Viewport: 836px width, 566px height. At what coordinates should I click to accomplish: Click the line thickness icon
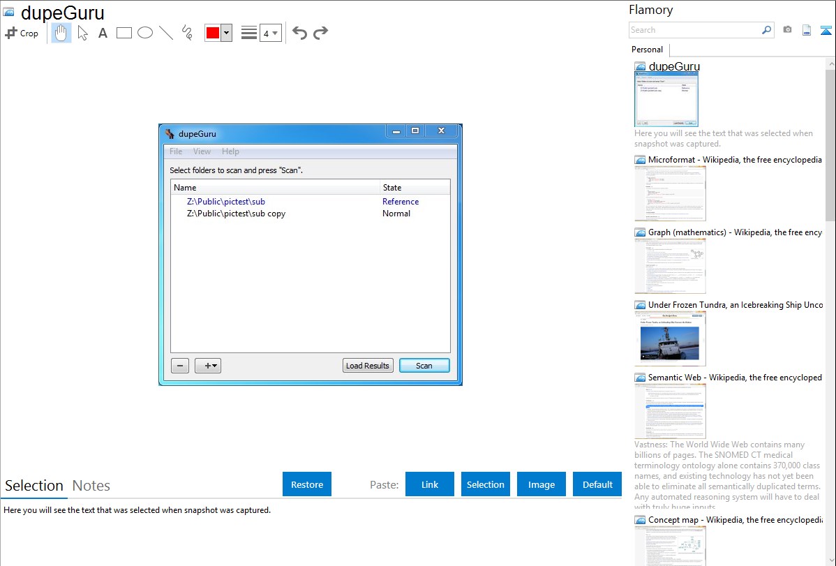249,33
